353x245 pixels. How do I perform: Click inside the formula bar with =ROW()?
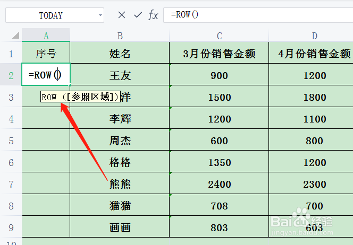click(258, 15)
